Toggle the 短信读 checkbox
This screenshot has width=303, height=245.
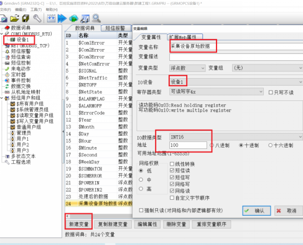pyautogui.click(x=172, y=171)
